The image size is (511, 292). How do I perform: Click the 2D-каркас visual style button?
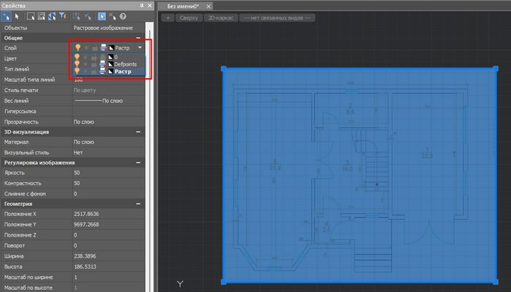tap(220, 18)
